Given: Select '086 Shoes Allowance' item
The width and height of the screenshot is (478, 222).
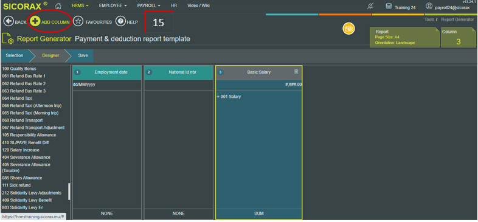Looking at the screenshot, I should coord(22,178).
